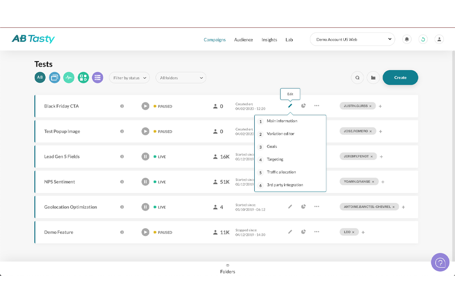
Task: Play the paused Black Friday CTA test
Action: click(x=145, y=106)
